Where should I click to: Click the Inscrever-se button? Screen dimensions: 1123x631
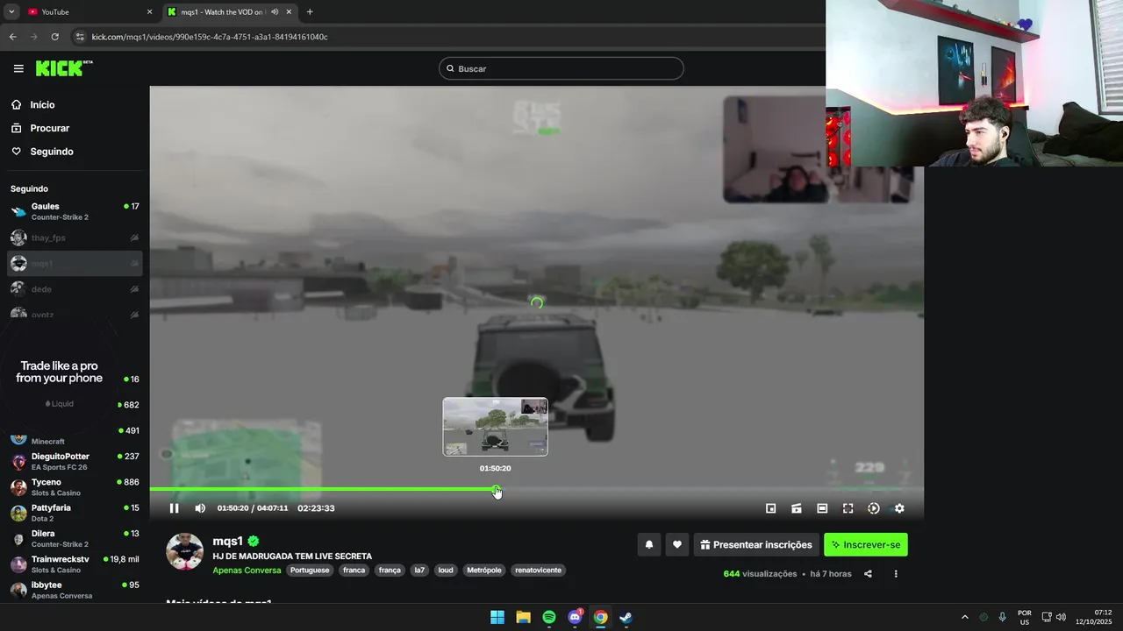[x=866, y=544]
